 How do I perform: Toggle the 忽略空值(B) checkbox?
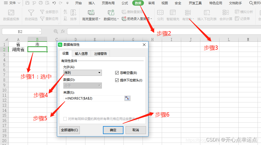click(117, 73)
